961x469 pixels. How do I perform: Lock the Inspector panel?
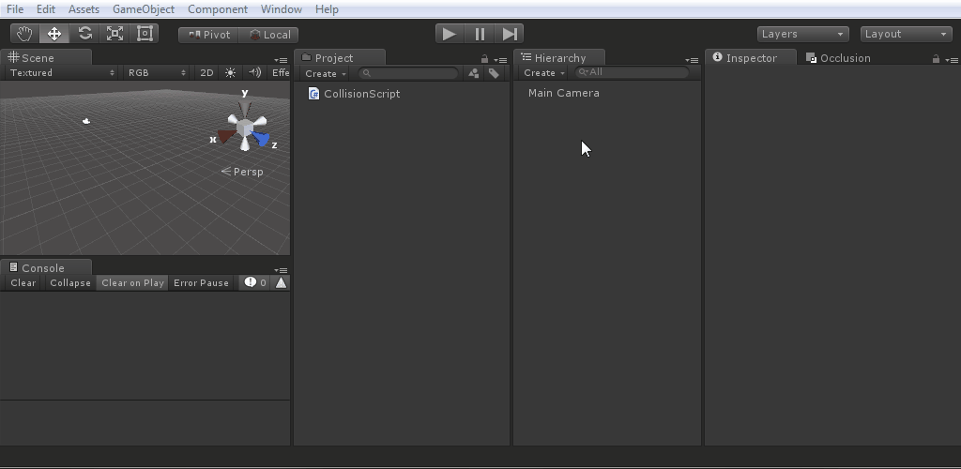[936, 59]
